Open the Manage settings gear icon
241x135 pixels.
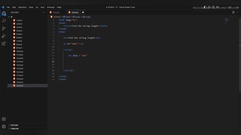4,127
